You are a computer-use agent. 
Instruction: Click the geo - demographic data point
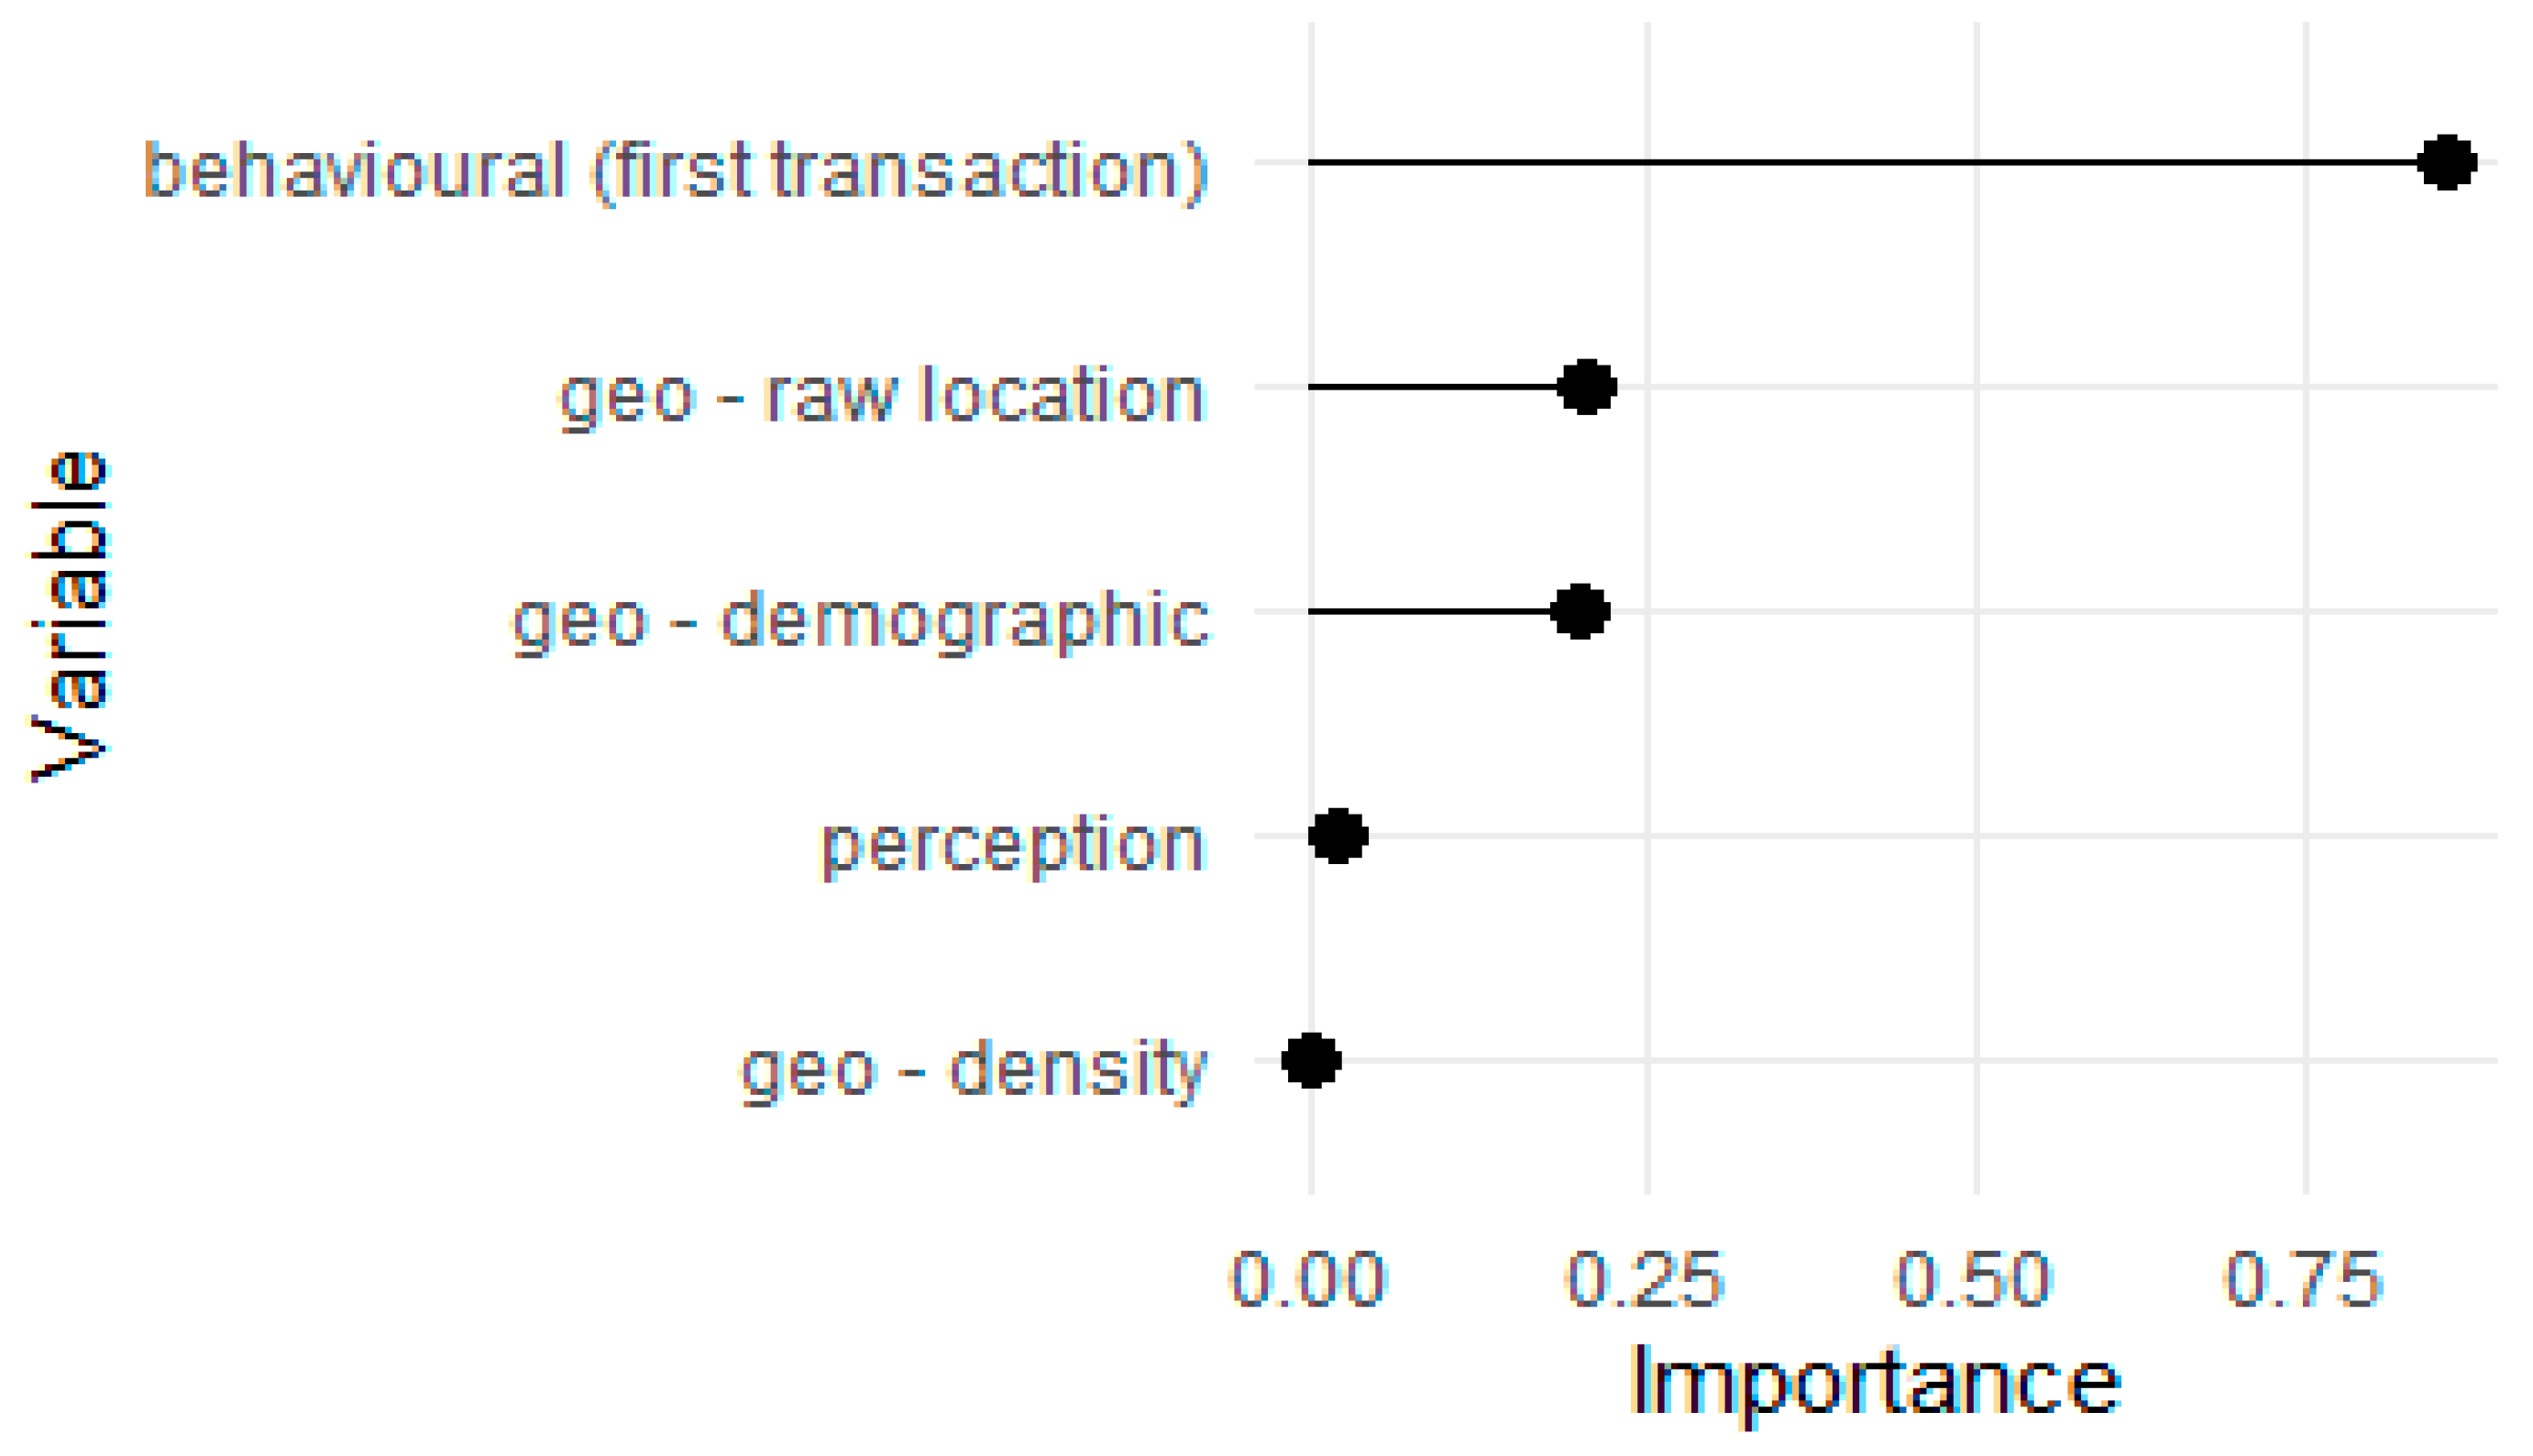(1580, 611)
